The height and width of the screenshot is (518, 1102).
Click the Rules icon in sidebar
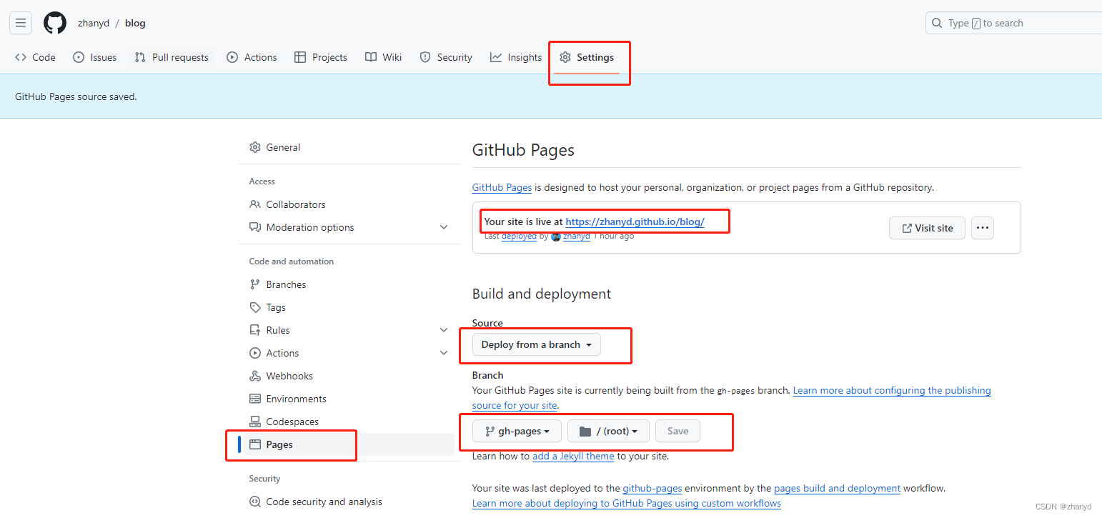tap(255, 330)
